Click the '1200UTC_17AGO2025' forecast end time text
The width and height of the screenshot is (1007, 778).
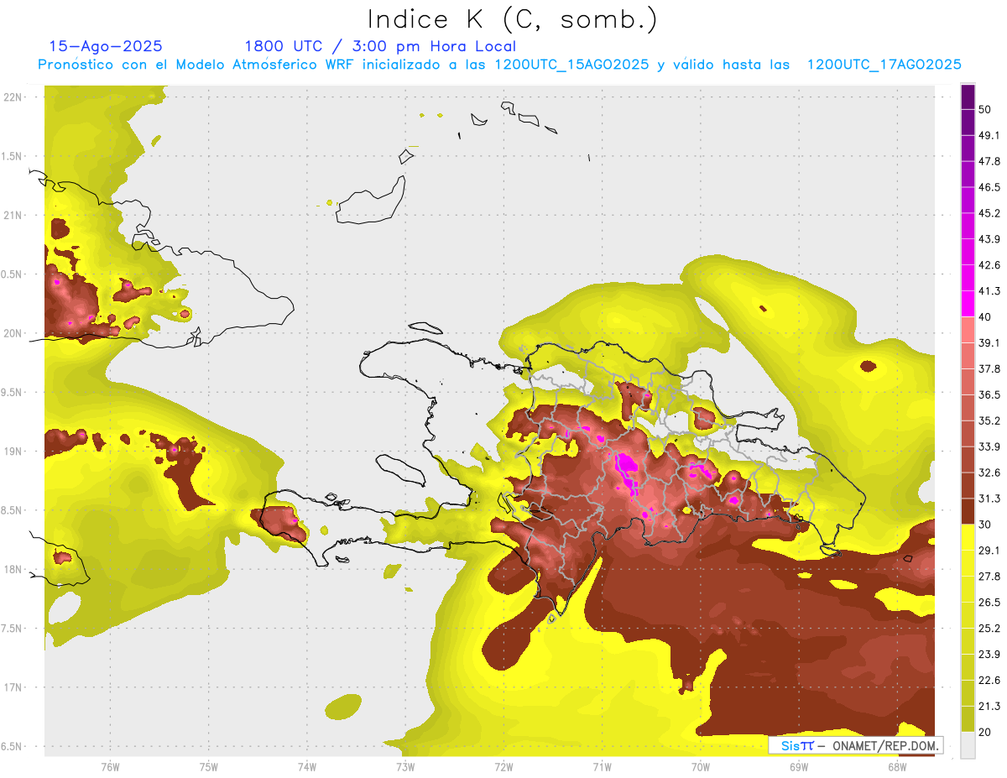pos(884,65)
